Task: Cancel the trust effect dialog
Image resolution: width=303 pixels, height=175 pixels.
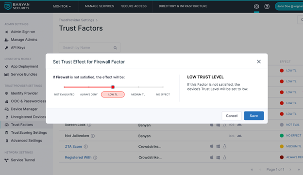Action: pyautogui.click(x=232, y=116)
